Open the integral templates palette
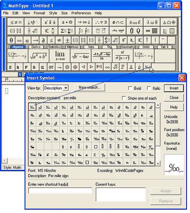Screen dimensions: 190x213 tap(84, 31)
